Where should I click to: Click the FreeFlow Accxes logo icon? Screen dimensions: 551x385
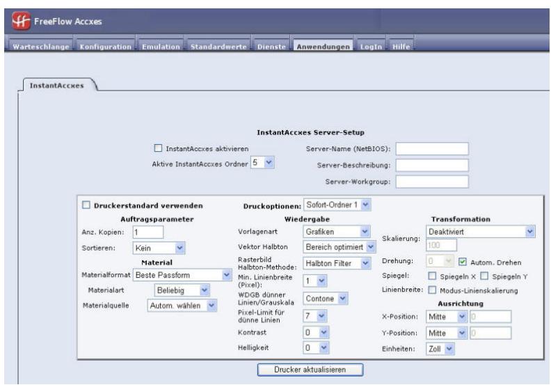(x=21, y=21)
